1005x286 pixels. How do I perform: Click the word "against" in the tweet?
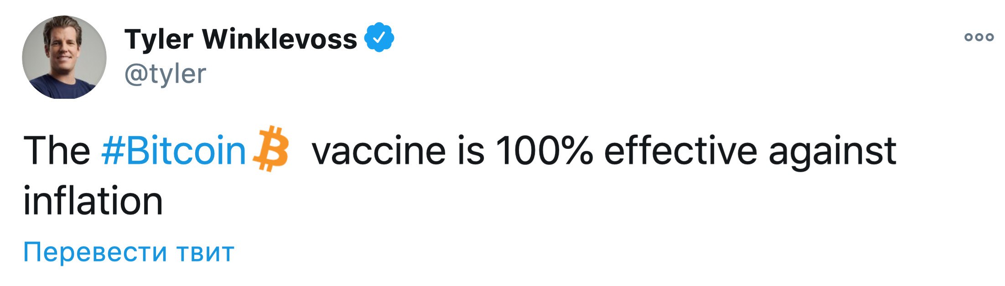832,151
